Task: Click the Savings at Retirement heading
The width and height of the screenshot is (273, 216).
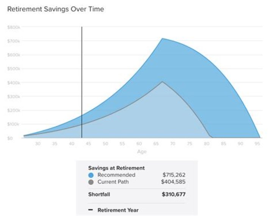Action: (116, 168)
